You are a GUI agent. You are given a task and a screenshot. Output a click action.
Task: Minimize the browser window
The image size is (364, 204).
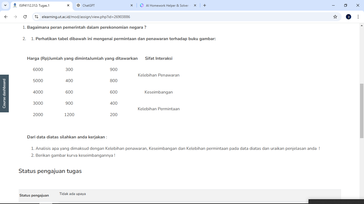[334, 5]
